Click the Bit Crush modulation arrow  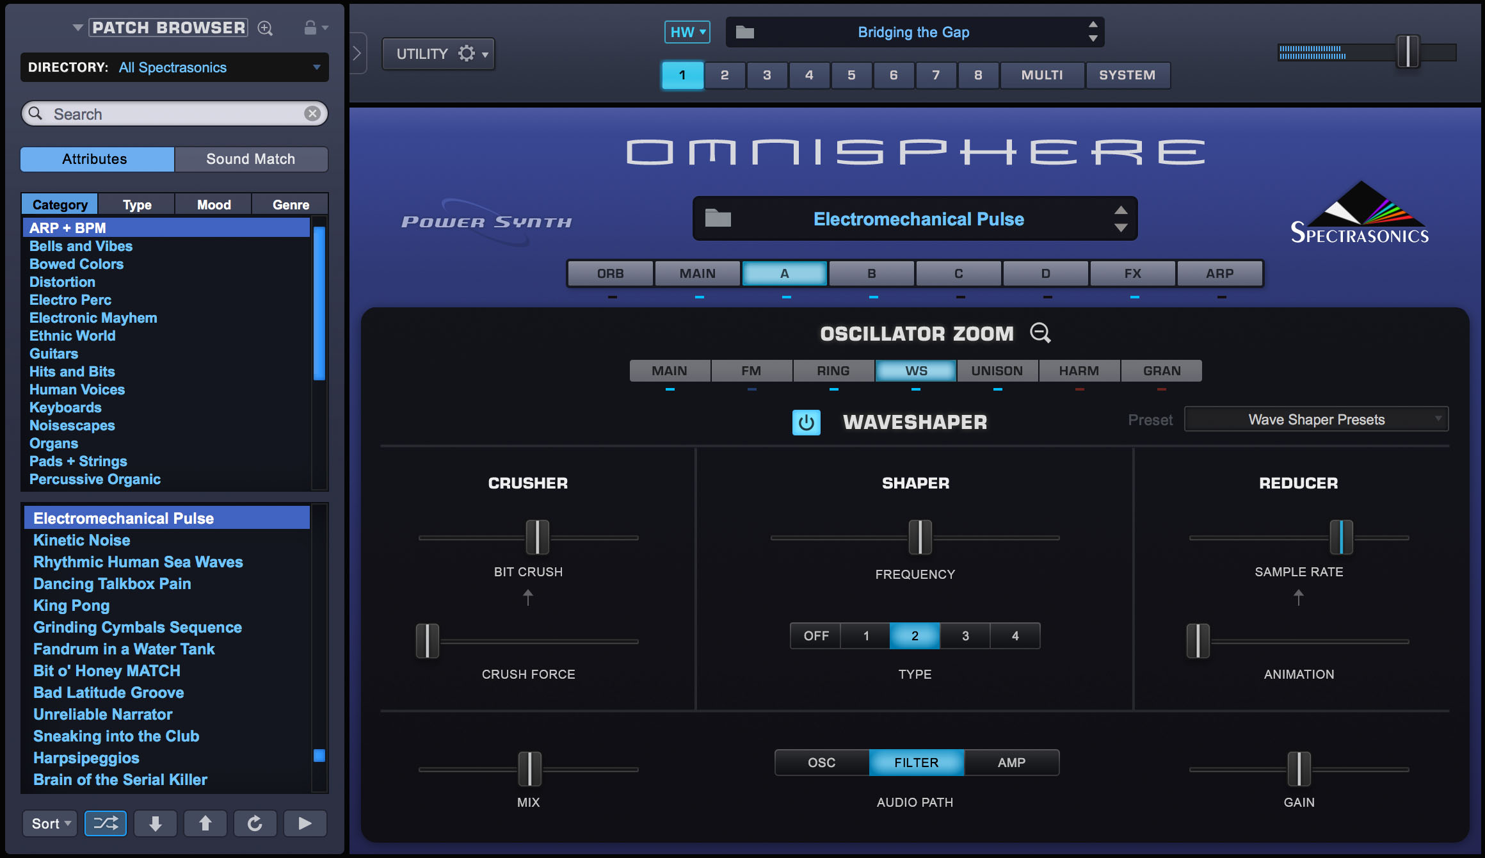[x=528, y=597]
